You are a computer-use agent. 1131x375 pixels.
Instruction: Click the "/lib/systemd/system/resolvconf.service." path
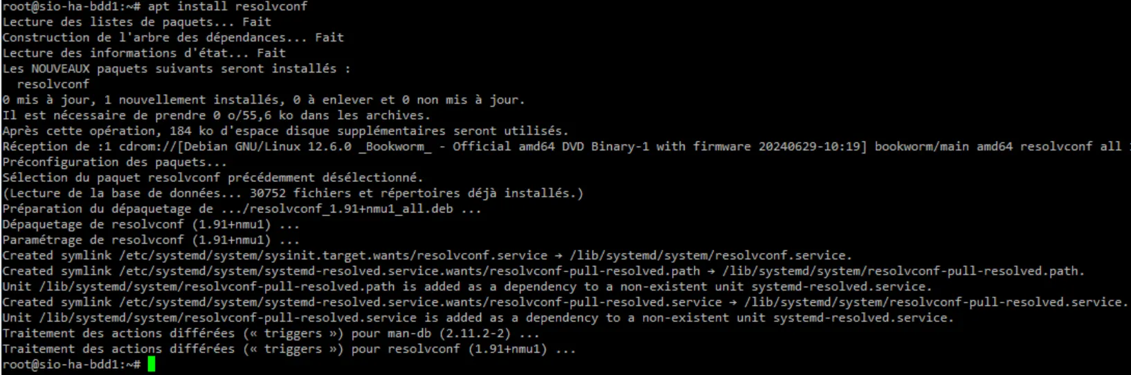coord(711,255)
